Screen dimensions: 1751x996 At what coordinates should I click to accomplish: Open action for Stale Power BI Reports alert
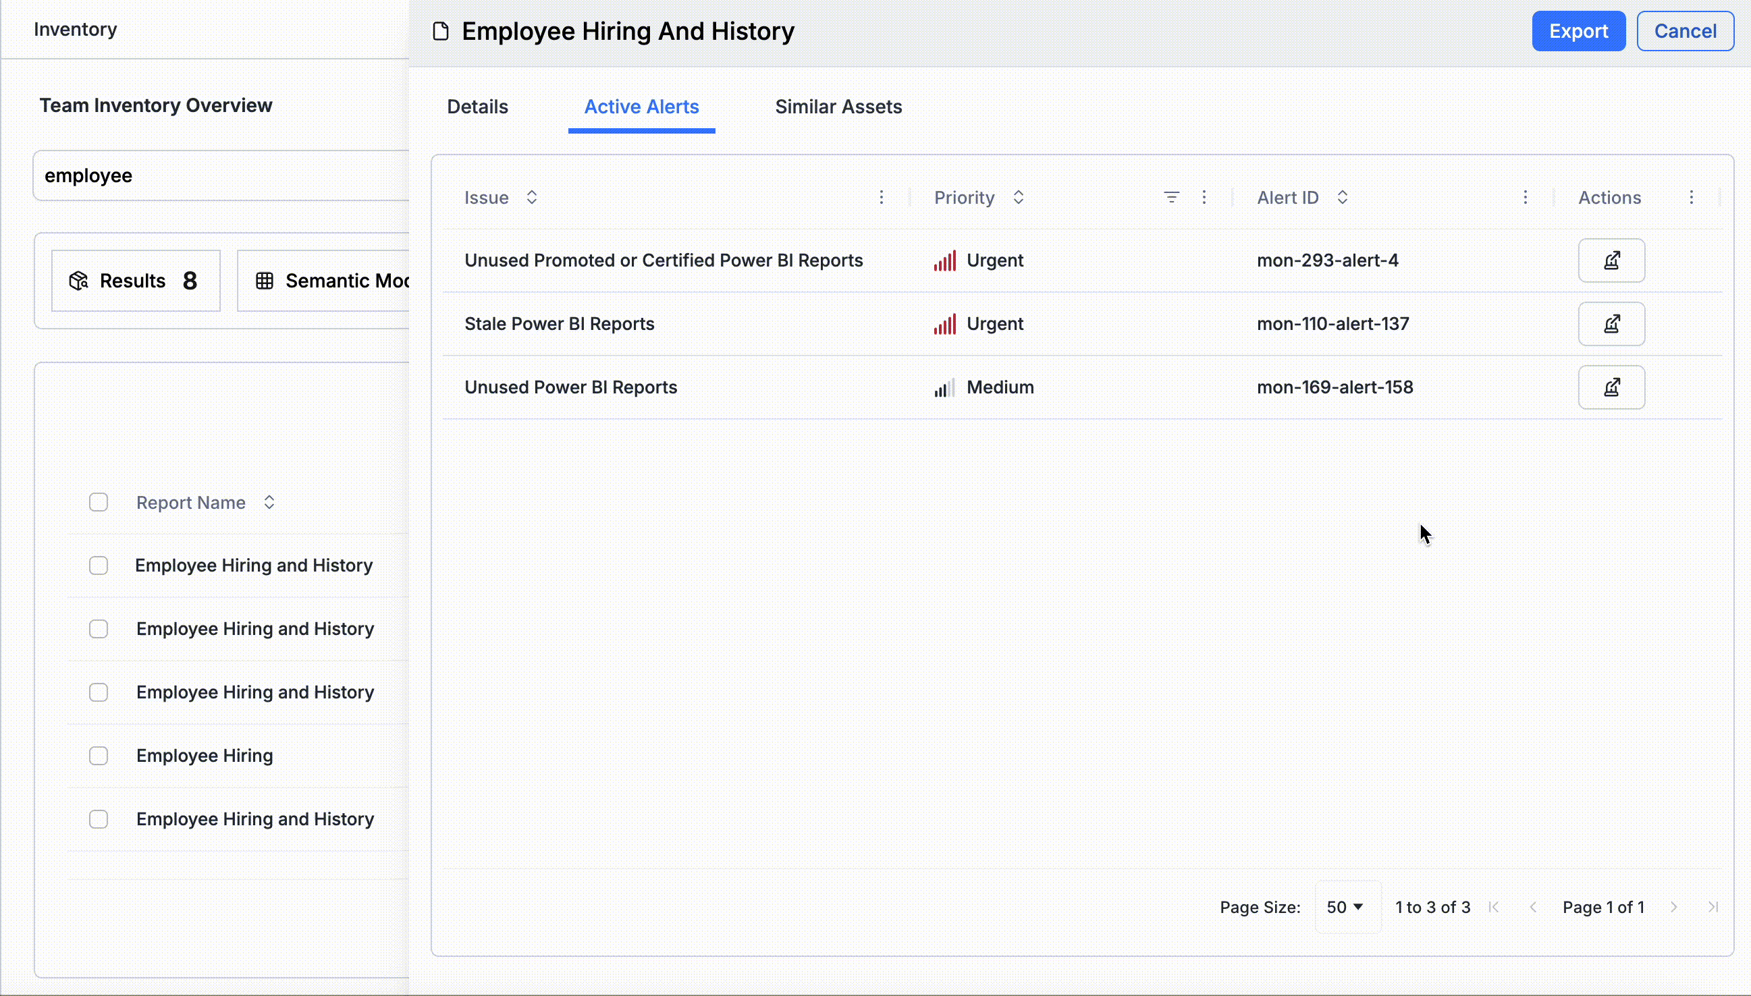tap(1611, 323)
